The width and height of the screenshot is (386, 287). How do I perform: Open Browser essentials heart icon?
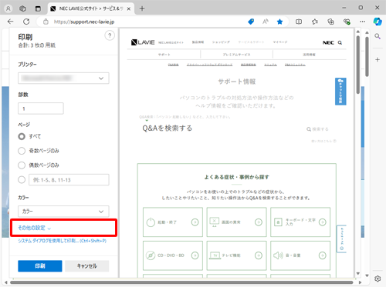tap(347, 22)
